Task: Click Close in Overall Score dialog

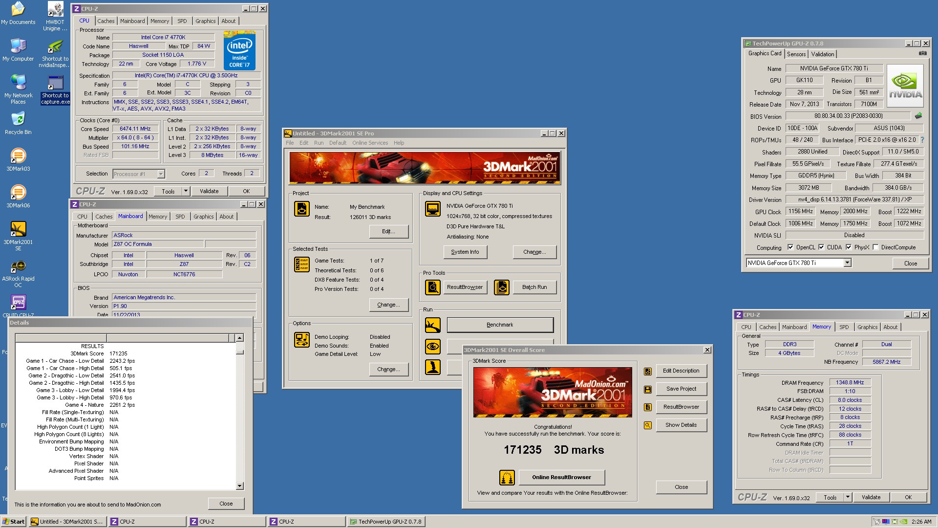Action: pyautogui.click(x=681, y=487)
